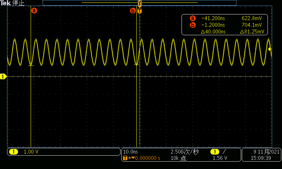Select cursor b marker at top
Screen dimensions: 282x169
tap(133, 11)
